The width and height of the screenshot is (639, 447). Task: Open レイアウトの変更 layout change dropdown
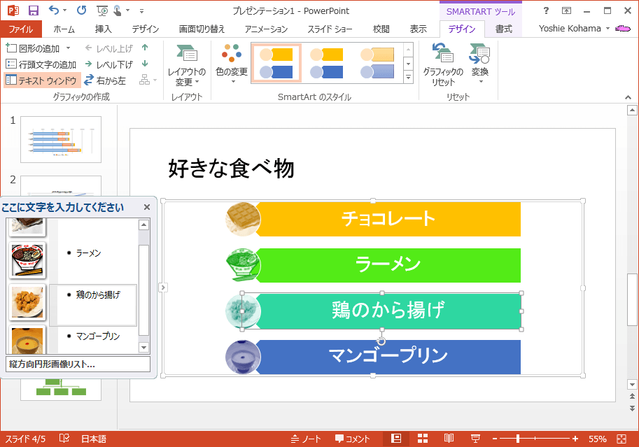tap(187, 64)
